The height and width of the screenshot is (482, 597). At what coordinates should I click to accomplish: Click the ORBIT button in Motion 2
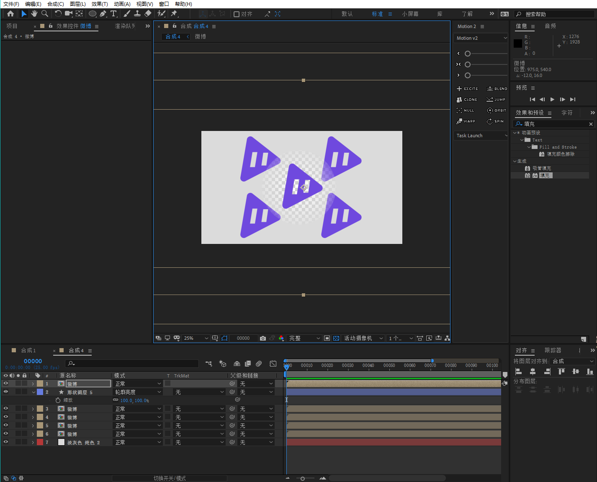497,110
